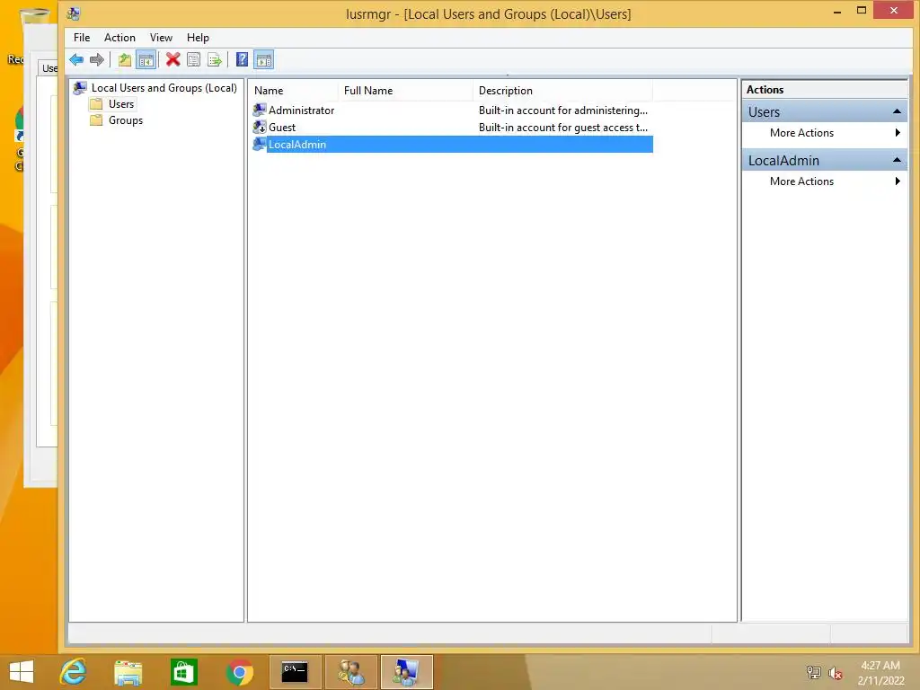This screenshot has height=690, width=920.
Task: Select the Guest row name
Action: [x=281, y=128]
